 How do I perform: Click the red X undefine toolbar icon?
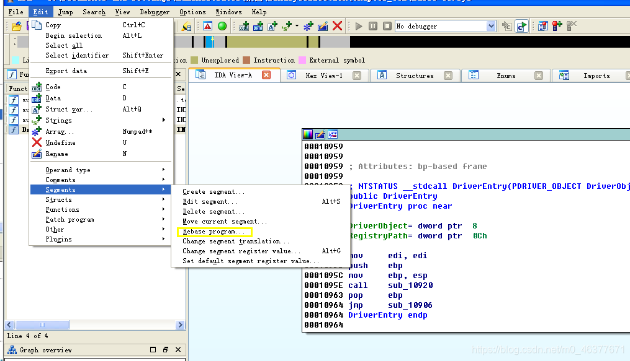(338, 27)
